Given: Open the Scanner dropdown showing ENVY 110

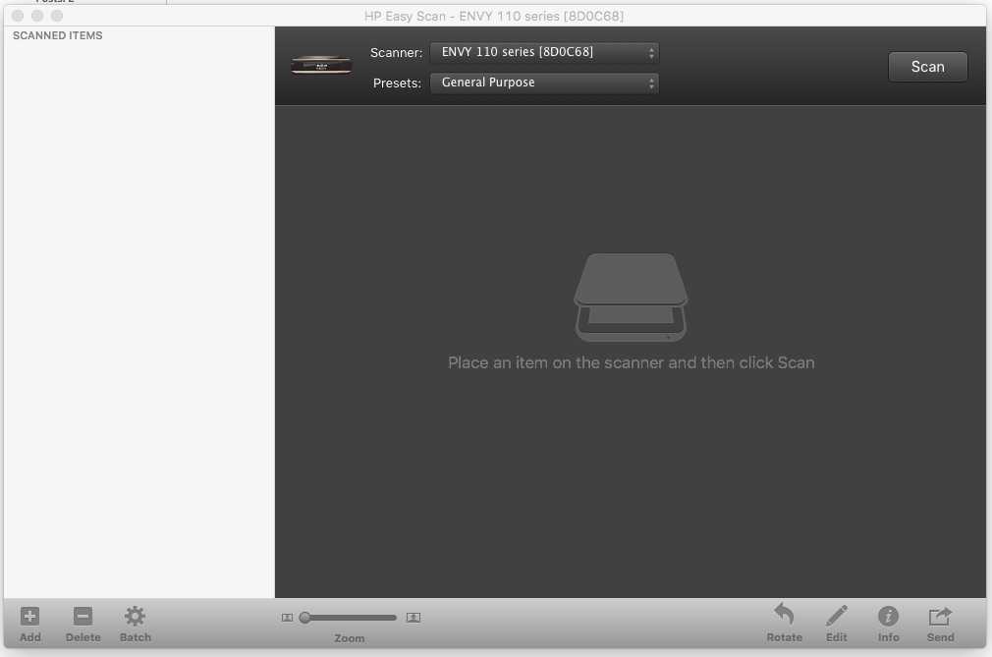Looking at the screenshot, I should [x=544, y=52].
